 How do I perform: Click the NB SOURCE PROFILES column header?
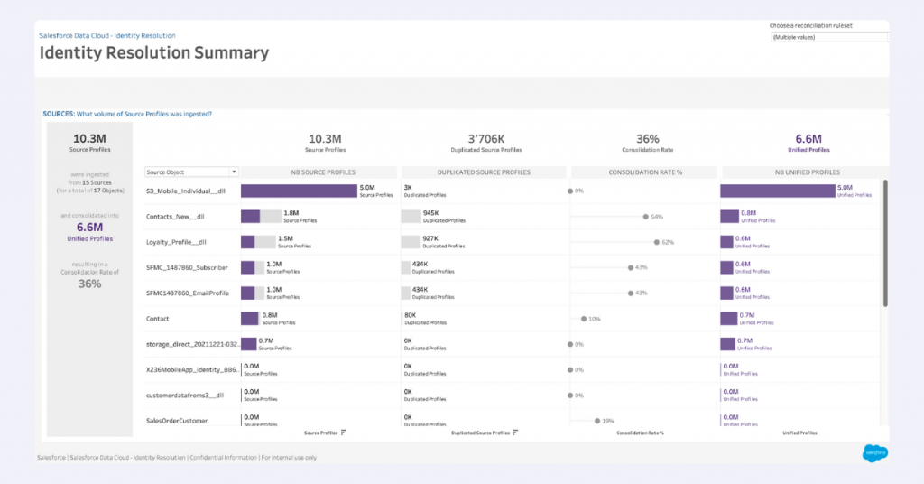tap(319, 172)
